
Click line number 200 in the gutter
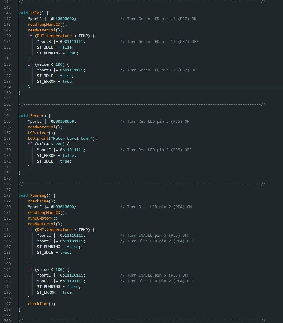7,320
